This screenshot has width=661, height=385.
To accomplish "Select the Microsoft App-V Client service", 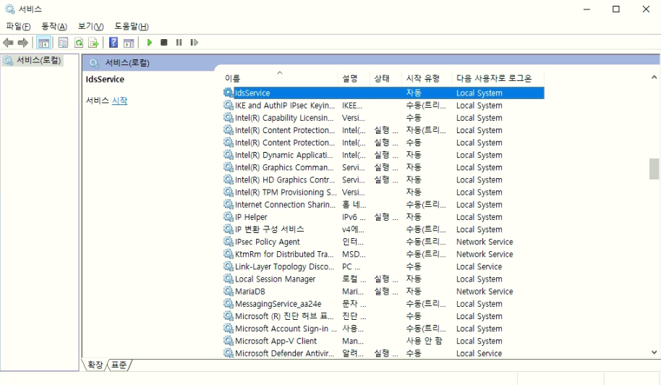I will (x=276, y=341).
